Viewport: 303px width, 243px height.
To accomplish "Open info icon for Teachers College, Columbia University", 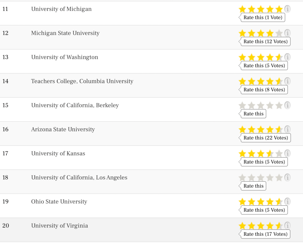I will click(287, 81).
